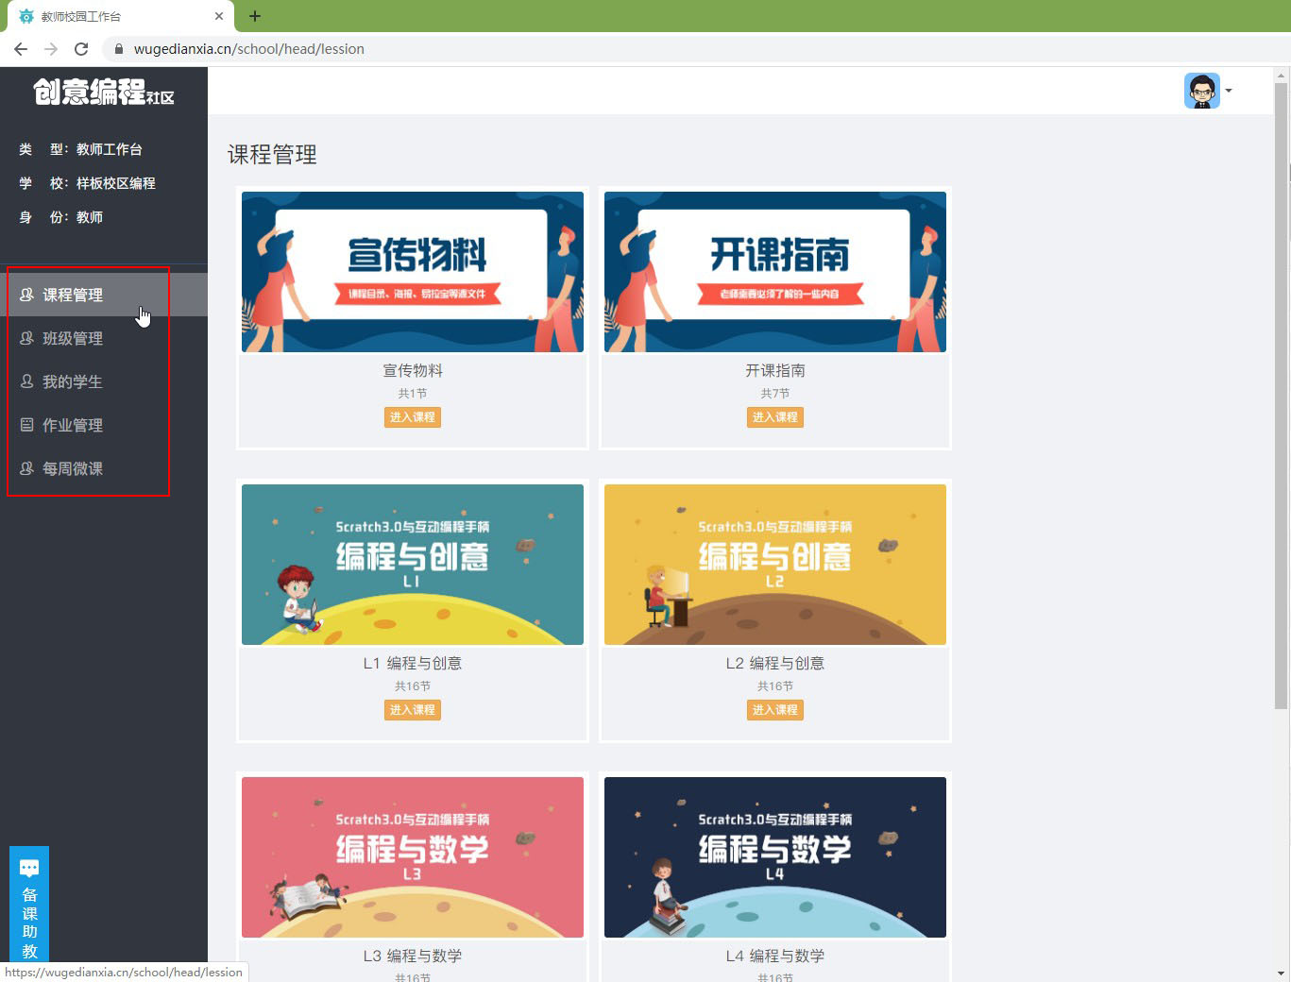
Task: Open 每周微课 in the sidebar
Action: pyautogui.click(x=104, y=468)
